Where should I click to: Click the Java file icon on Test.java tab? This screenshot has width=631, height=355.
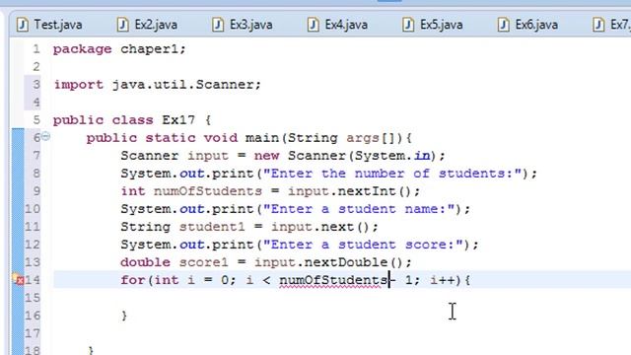[23, 25]
